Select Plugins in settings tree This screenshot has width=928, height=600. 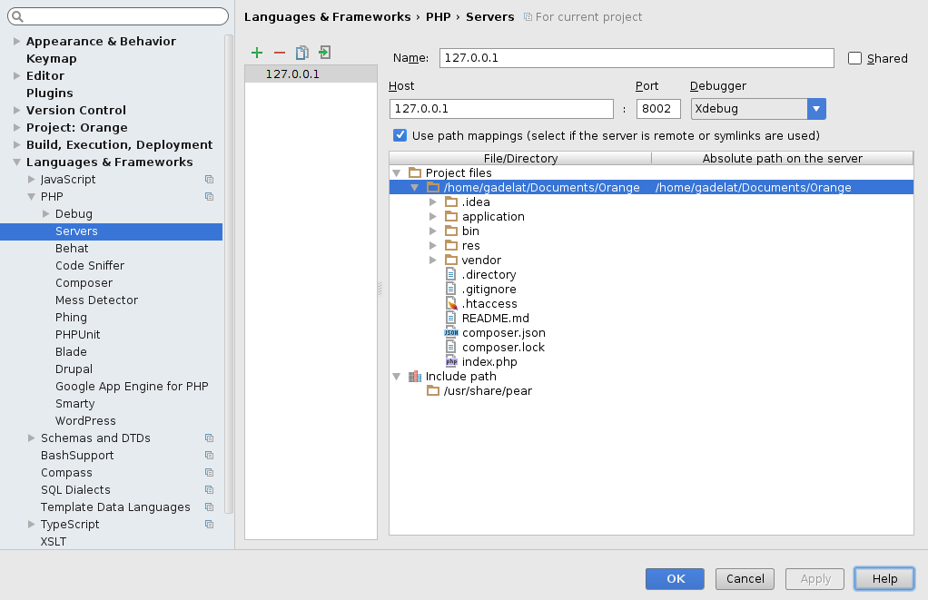pos(50,93)
